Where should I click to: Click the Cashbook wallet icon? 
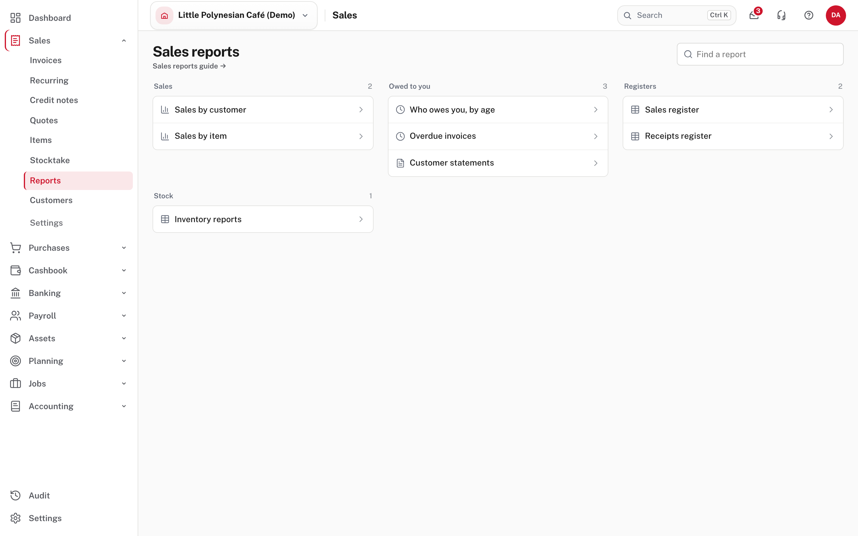pos(15,270)
